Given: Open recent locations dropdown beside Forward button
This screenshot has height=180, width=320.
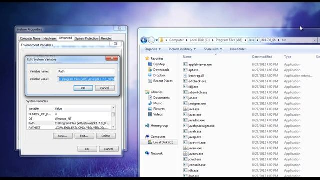Looking at the screenshot, I should 156,40.
